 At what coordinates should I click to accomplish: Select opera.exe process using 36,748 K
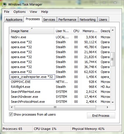click(x=60, y=67)
